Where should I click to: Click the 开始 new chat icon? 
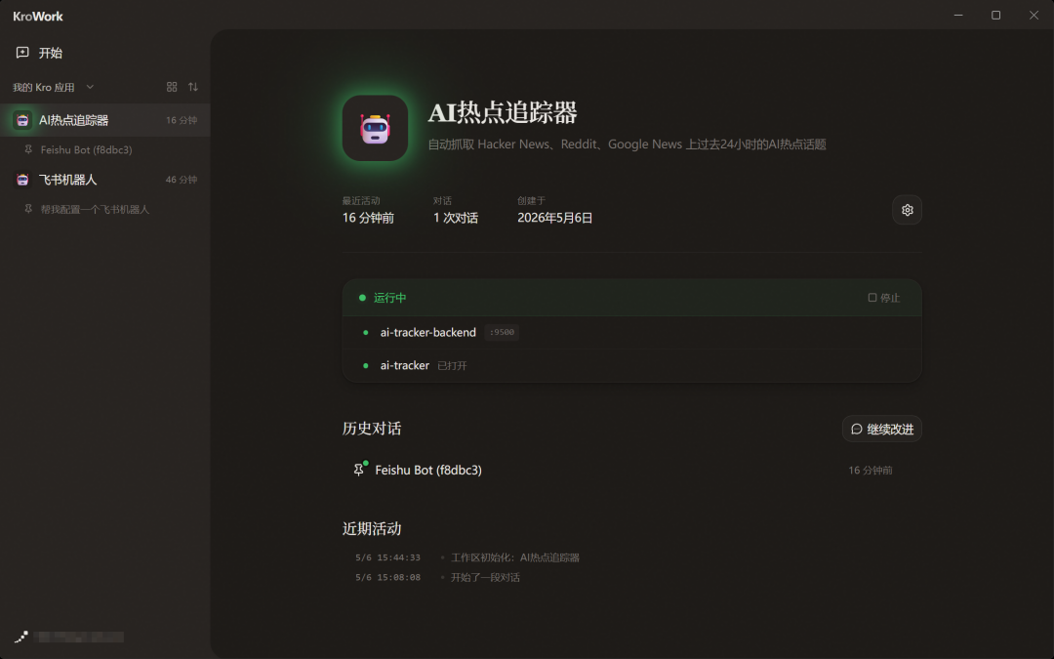(22, 53)
